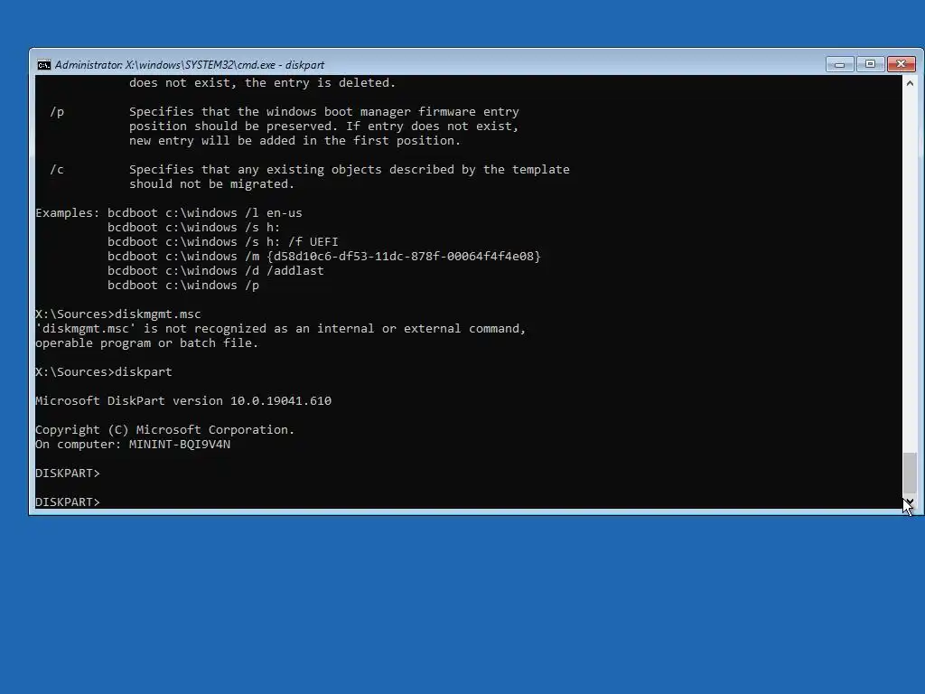Click example 'bcdboot c:\windows /p'
Screen dimensions: 925x694
pyautogui.click(x=183, y=285)
